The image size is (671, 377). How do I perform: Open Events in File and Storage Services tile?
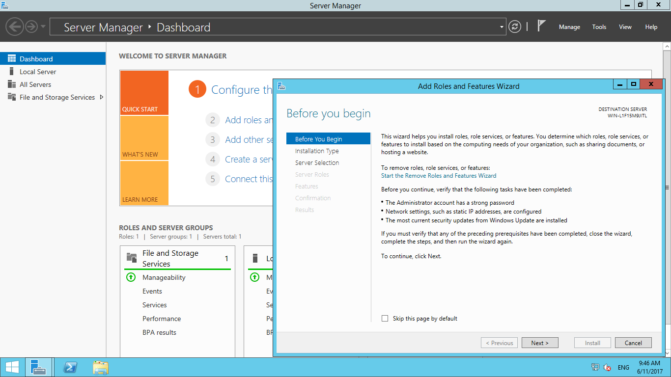pos(152,291)
